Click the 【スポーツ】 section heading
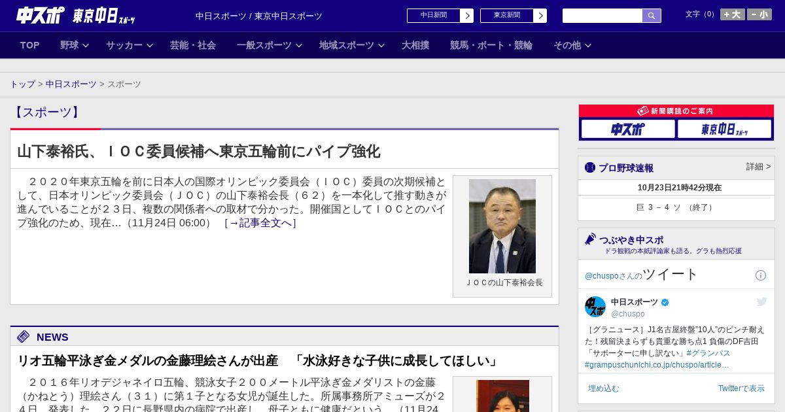Viewport: 785px width, 412px height. click(47, 112)
